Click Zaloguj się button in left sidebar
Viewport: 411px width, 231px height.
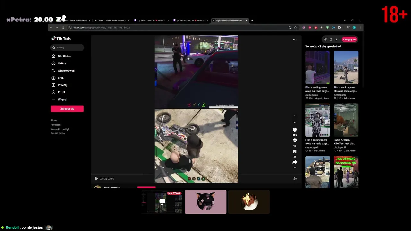coord(67,109)
